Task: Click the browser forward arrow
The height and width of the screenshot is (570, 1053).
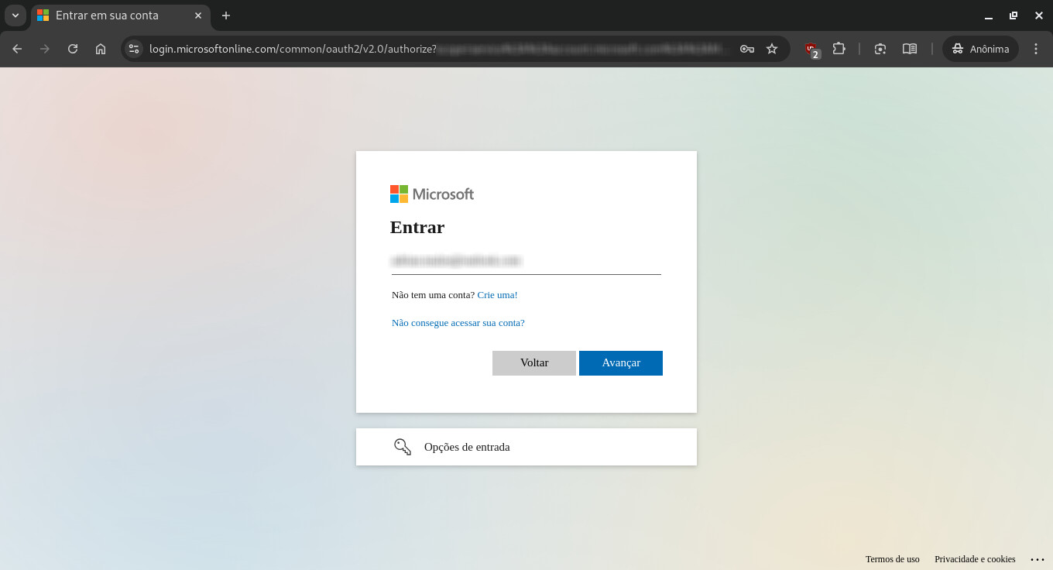Action: coord(45,49)
